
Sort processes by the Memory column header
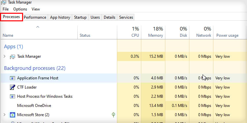point(153,32)
